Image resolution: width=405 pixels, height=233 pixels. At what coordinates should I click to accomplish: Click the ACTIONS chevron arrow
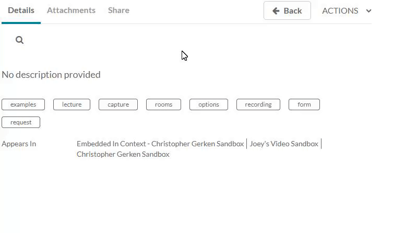[x=368, y=11]
